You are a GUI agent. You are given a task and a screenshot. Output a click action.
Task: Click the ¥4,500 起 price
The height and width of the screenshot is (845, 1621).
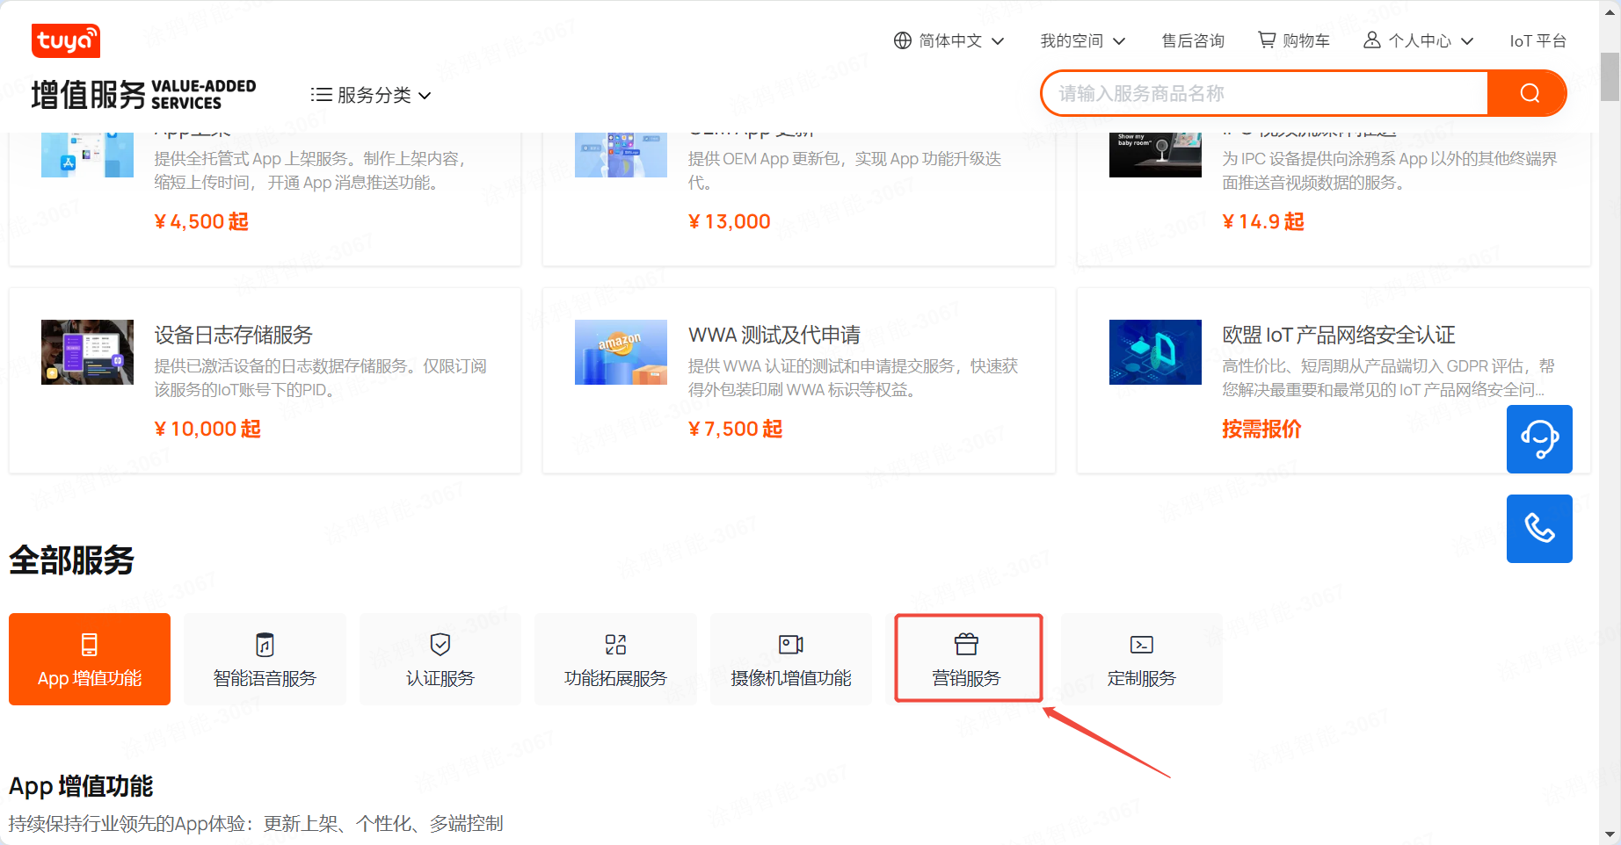(x=201, y=221)
